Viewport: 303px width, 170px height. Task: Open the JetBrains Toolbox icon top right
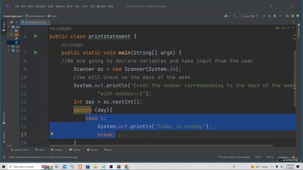(x=298, y=16)
